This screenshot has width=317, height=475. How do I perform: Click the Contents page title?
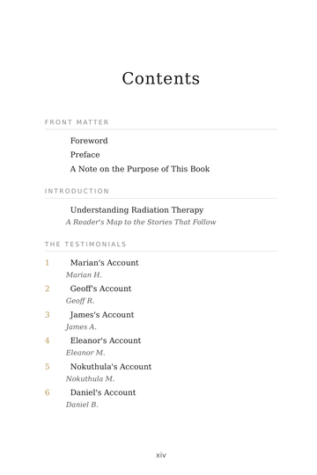(161, 79)
